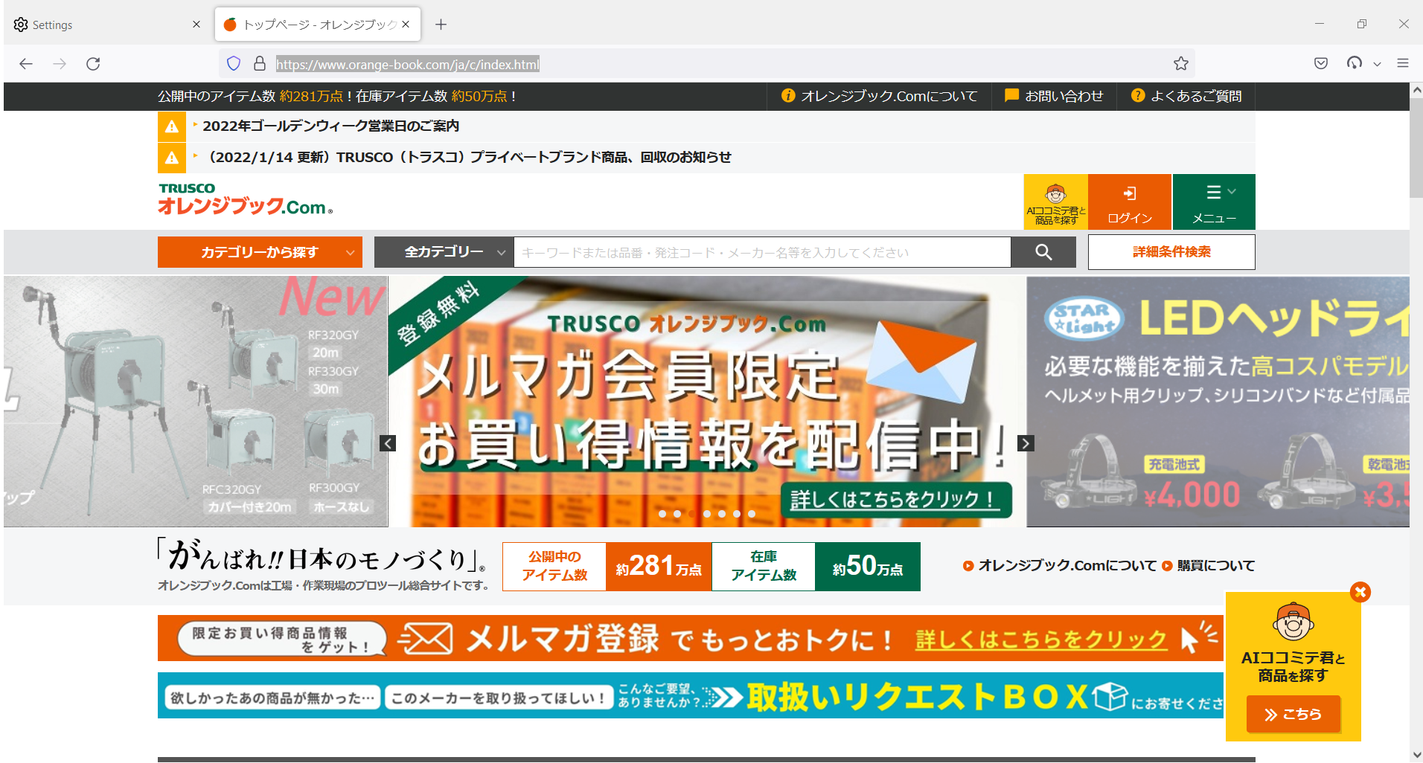Click 詳しくはこちらをクリック! on center banner

(896, 499)
